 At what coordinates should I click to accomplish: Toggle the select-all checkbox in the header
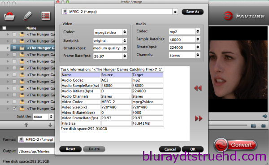pos(4,28)
